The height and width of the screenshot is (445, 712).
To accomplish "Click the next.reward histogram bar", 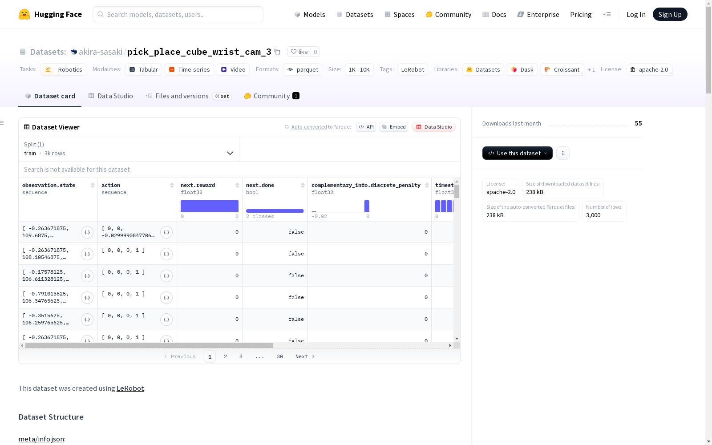I will (x=210, y=206).
